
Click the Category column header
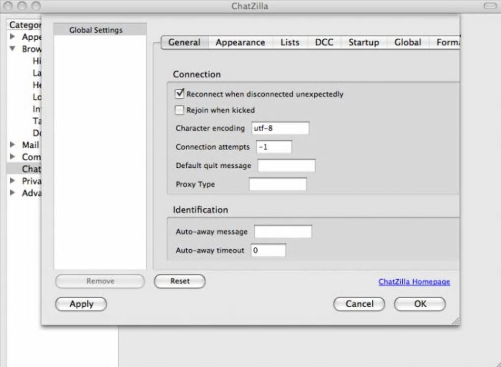25,25
